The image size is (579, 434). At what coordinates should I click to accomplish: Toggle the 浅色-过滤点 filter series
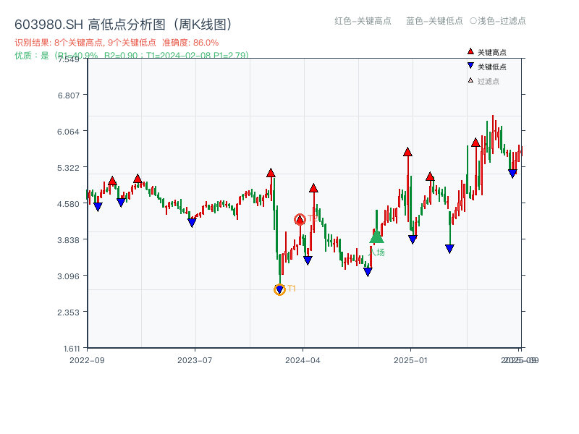coord(497,22)
